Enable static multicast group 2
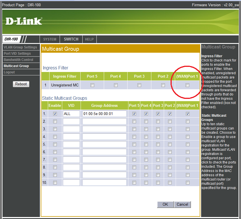241x219 pixels. point(55,121)
